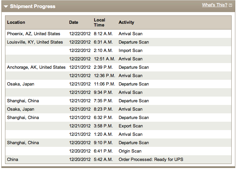The image size is (239, 171).
Task: Click the Date column header
Action: (x=74, y=22)
